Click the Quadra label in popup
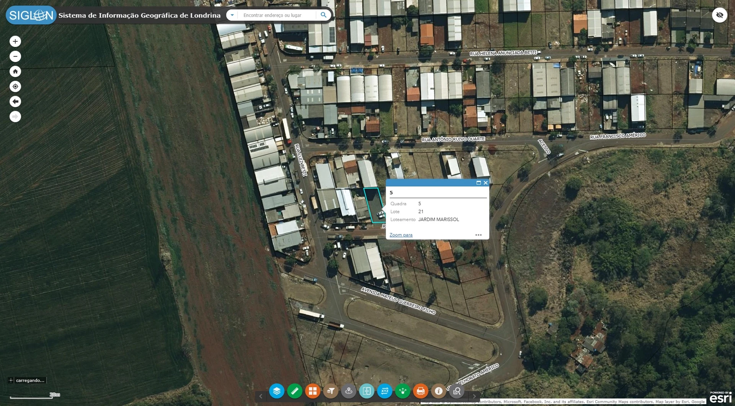 (x=398, y=203)
